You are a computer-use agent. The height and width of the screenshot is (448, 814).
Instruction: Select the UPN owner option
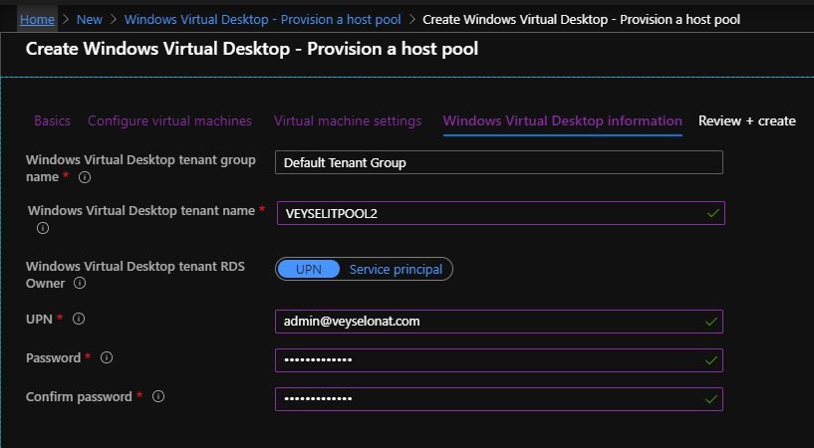point(309,269)
